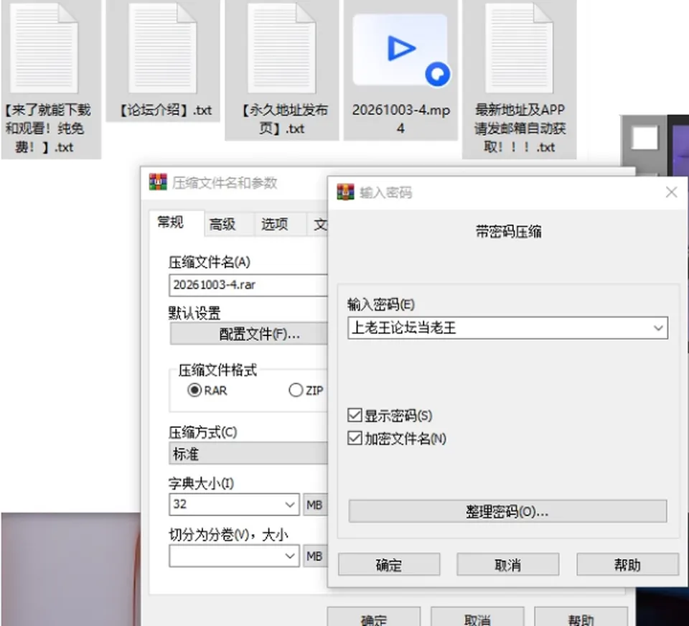The height and width of the screenshot is (626, 689).
Task: Open the MB unit selector beside 字典大小
Action: pyautogui.click(x=314, y=505)
